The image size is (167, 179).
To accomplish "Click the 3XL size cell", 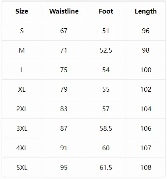I will 22,128.
